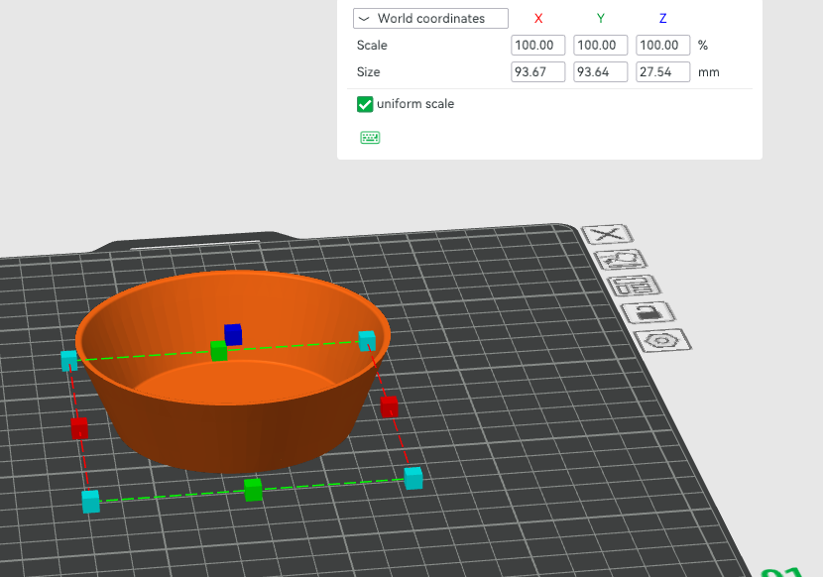823x577 pixels.
Task: Toggle the uniform scale checkbox
Action: [365, 104]
